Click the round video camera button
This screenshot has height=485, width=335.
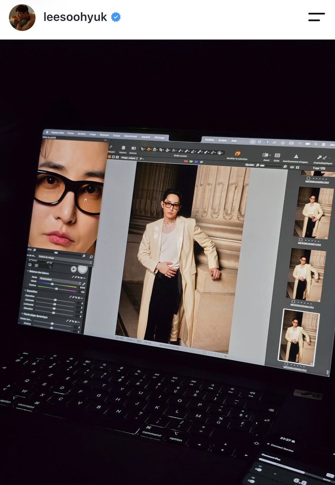pos(74,269)
